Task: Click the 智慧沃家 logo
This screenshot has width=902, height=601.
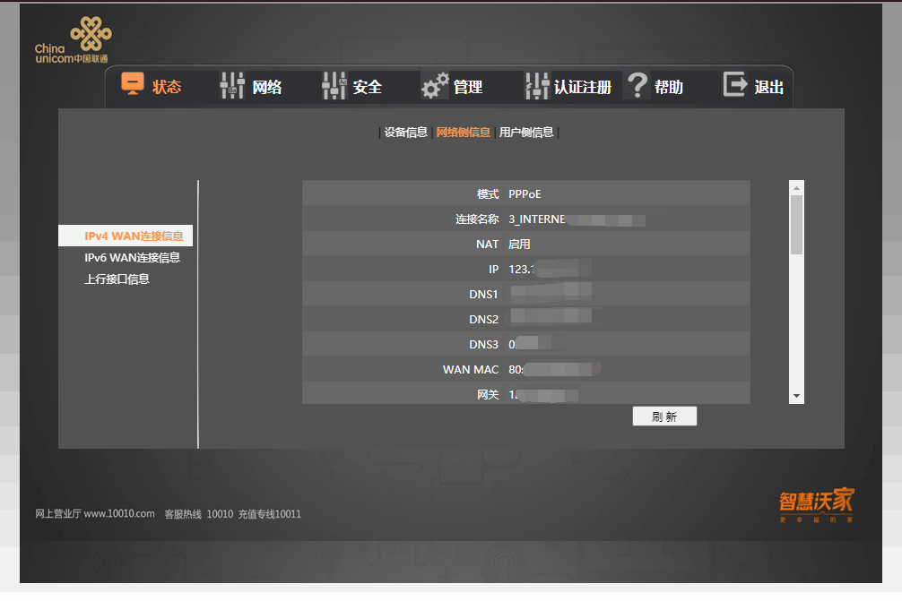Action: point(817,504)
